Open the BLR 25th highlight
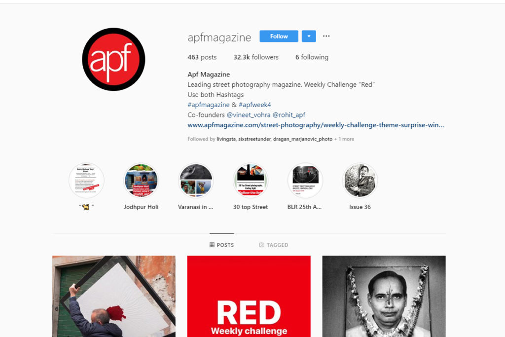Image resolution: width=505 pixels, height=337 pixels. tap(305, 181)
